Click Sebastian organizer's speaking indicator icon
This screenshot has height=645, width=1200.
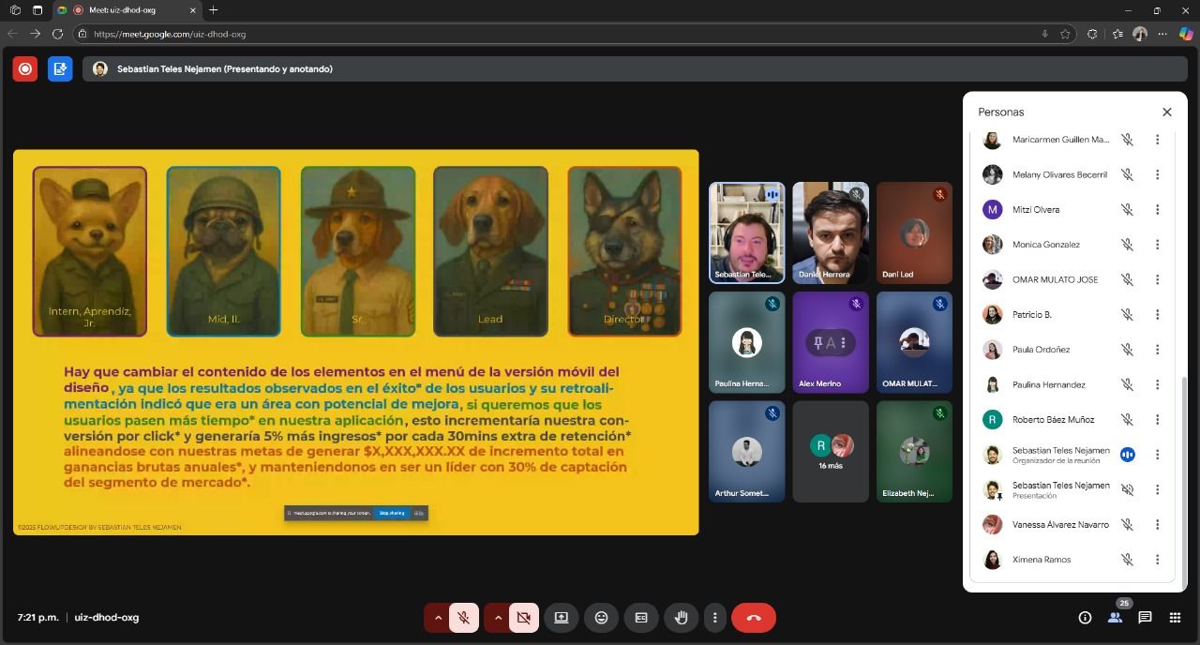1128,455
